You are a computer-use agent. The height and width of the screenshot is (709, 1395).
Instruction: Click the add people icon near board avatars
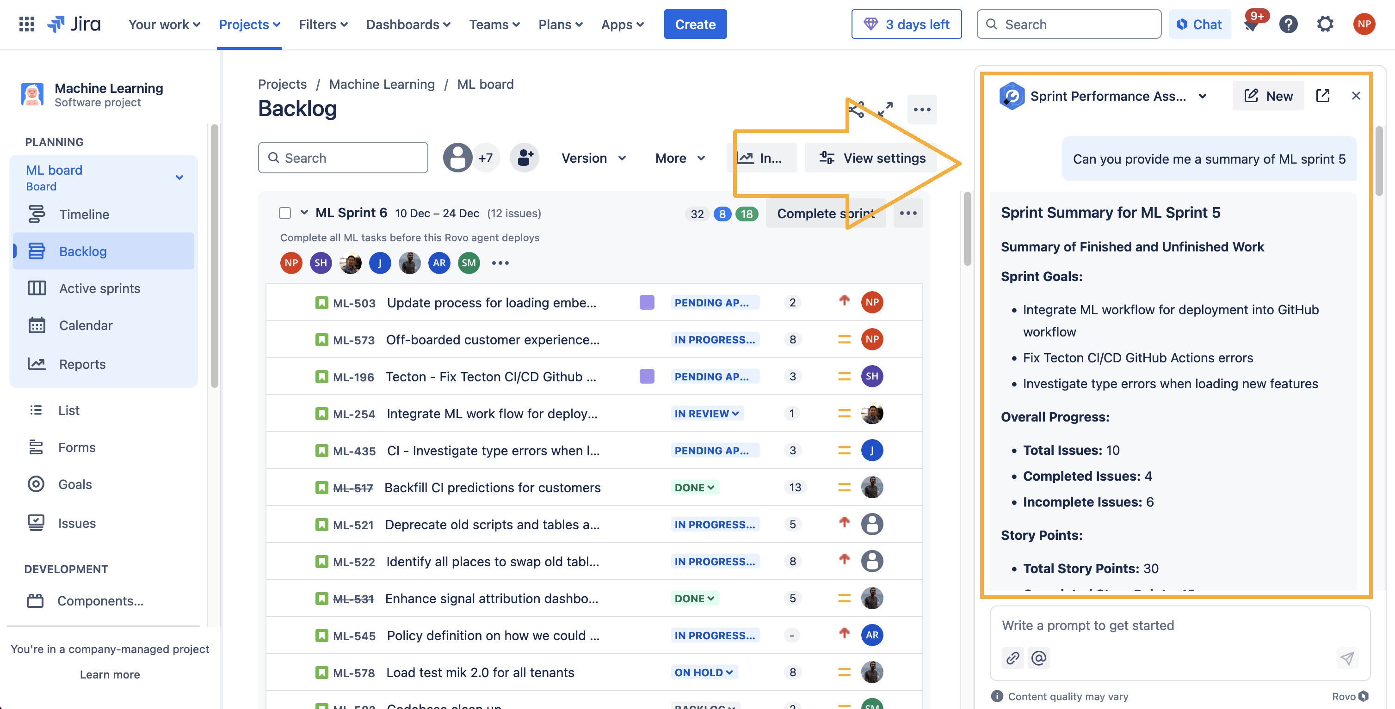(524, 158)
